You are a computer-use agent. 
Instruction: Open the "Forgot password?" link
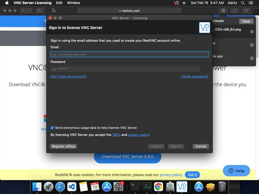click(x=195, y=76)
